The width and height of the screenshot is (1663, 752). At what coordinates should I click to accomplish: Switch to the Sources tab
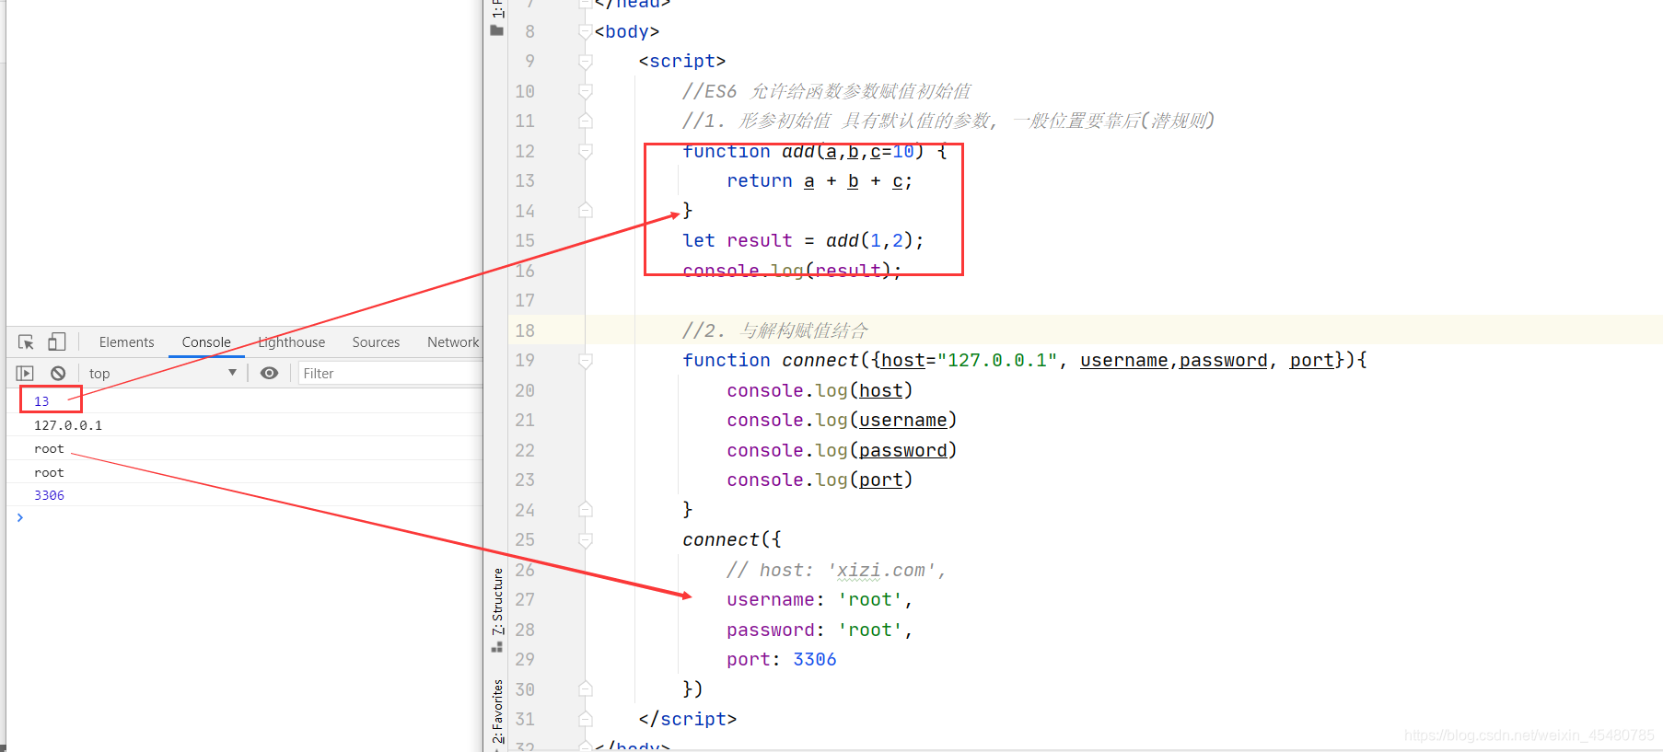[376, 342]
